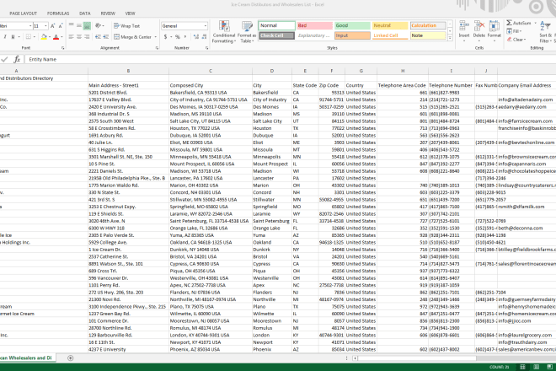Toggle the highlighted Bottom Align icon
Screen dimensions: 556x371
88,25
